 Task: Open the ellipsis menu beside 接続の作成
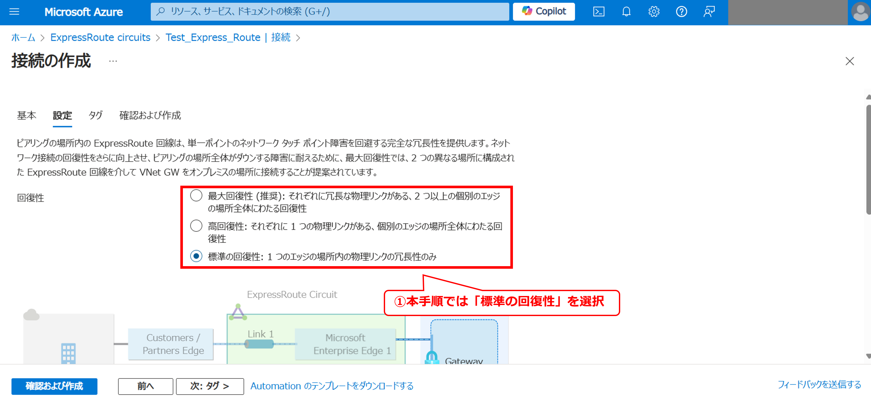click(x=113, y=61)
